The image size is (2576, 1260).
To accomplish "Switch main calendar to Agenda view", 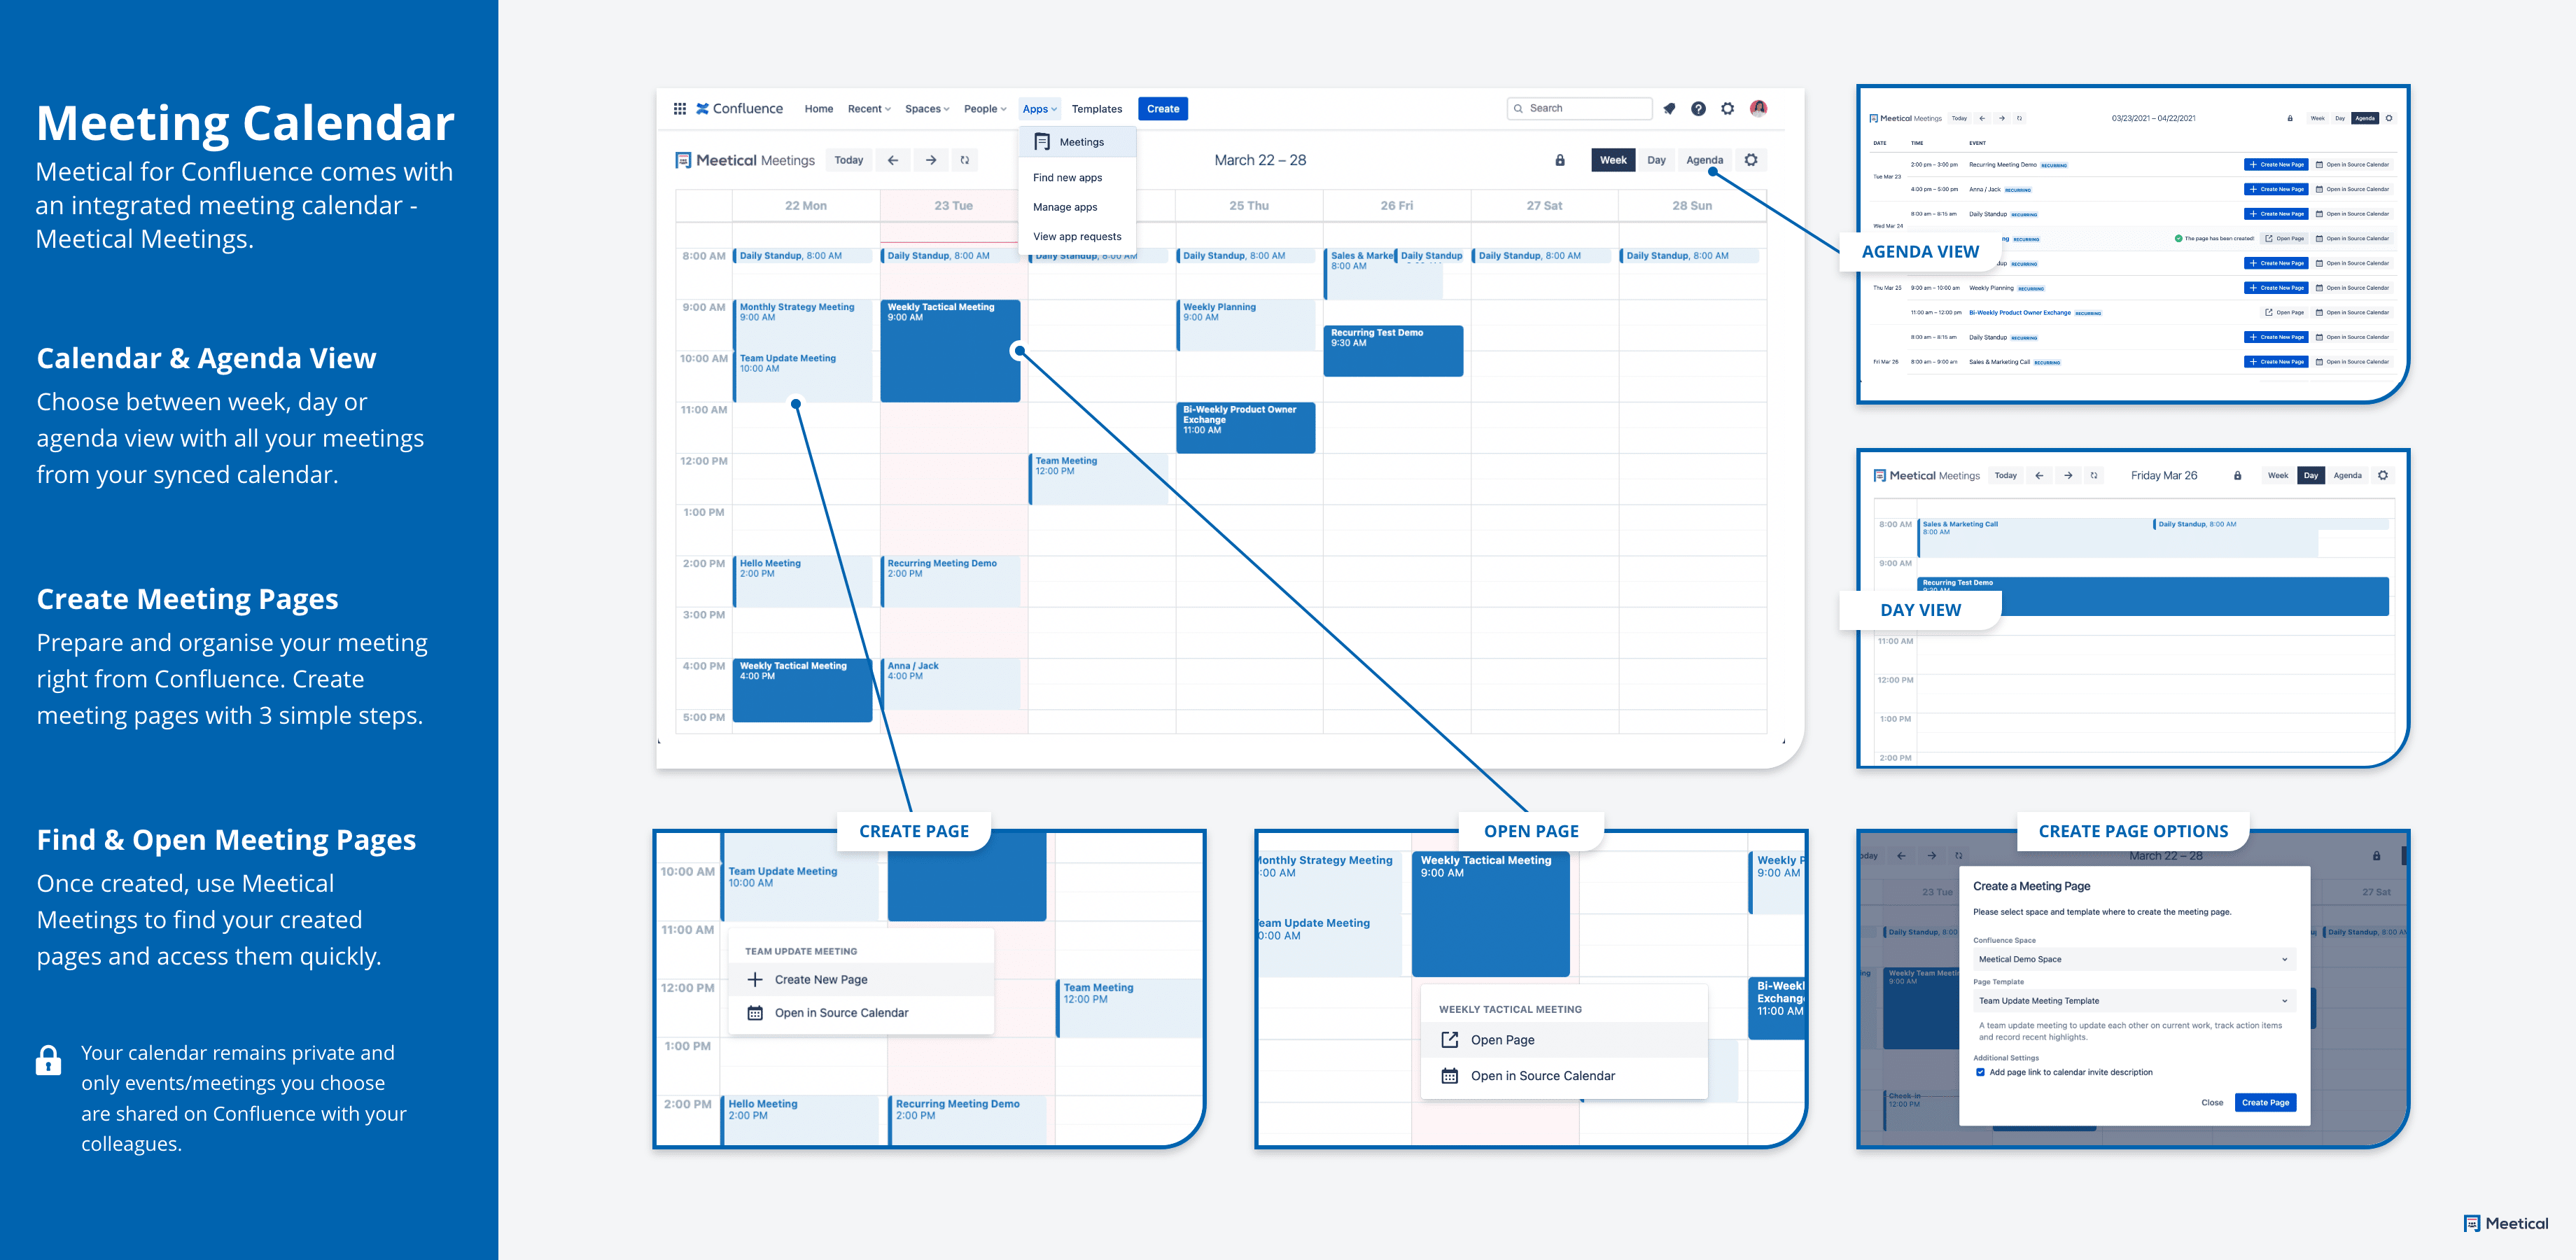I will [x=1704, y=160].
